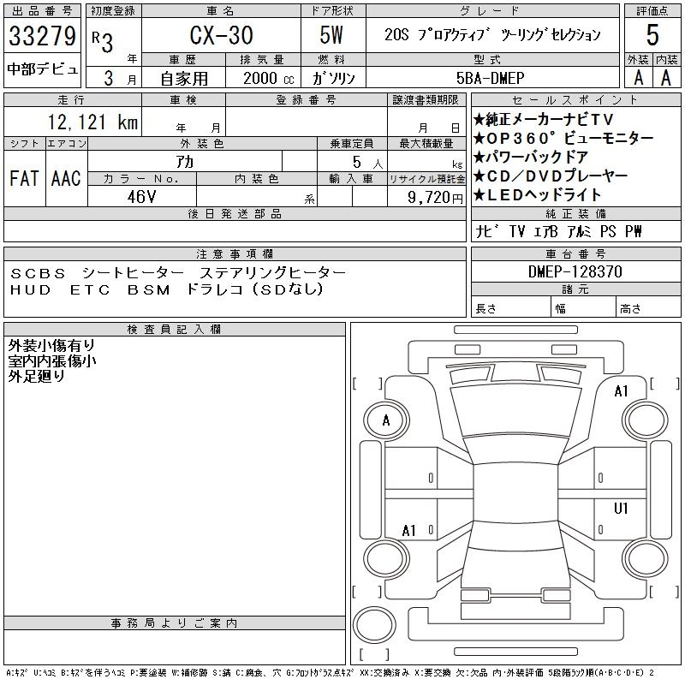Click the door type 5W value
Screen dimensions: 685x685
pyautogui.click(x=331, y=35)
